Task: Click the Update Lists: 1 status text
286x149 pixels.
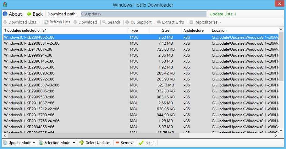Action: point(223,14)
